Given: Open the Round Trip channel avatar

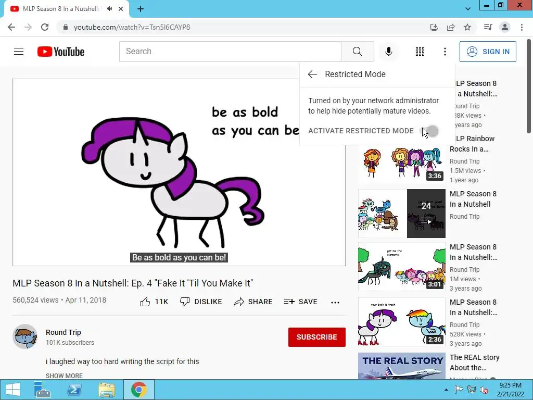Looking at the screenshot, I should (x=25, y=337).
